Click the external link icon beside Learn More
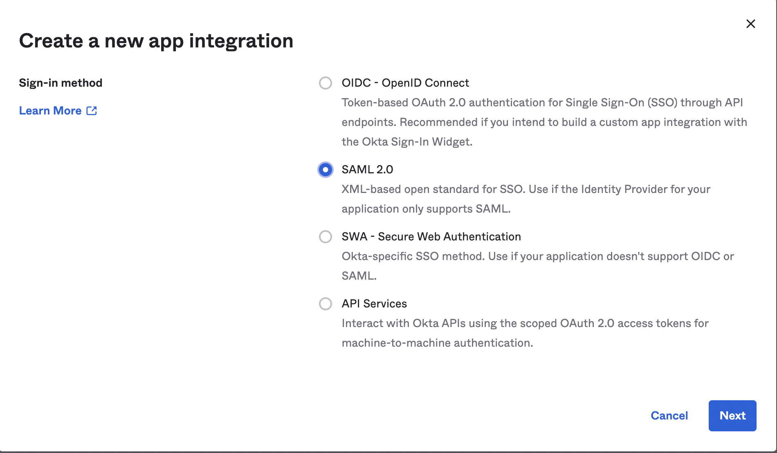This screenshot has height=453, width=777. pyautogui.click(x=92, y=111)
